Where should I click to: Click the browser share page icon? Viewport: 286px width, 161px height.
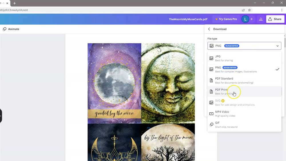click(243, 10)
